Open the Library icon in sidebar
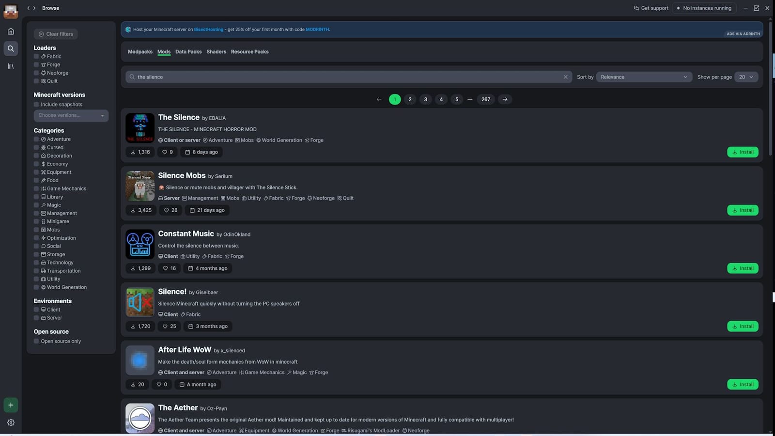This screenshot has width=775, height=436. (x=11, y=66)
